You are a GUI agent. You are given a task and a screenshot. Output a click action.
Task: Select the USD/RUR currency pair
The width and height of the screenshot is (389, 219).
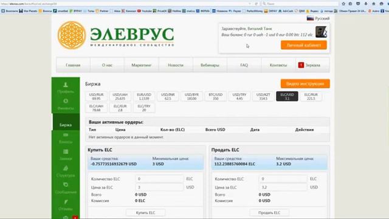(x=96, y=96)
